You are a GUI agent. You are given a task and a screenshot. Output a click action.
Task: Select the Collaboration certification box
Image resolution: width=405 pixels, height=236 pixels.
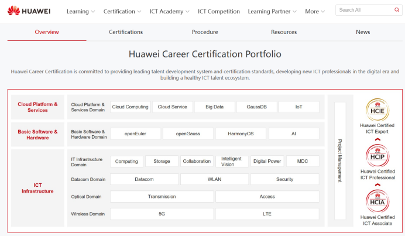(197, 161)
